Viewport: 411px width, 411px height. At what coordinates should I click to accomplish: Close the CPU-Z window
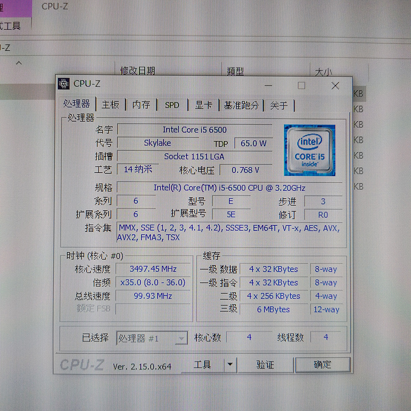point(335,86)
